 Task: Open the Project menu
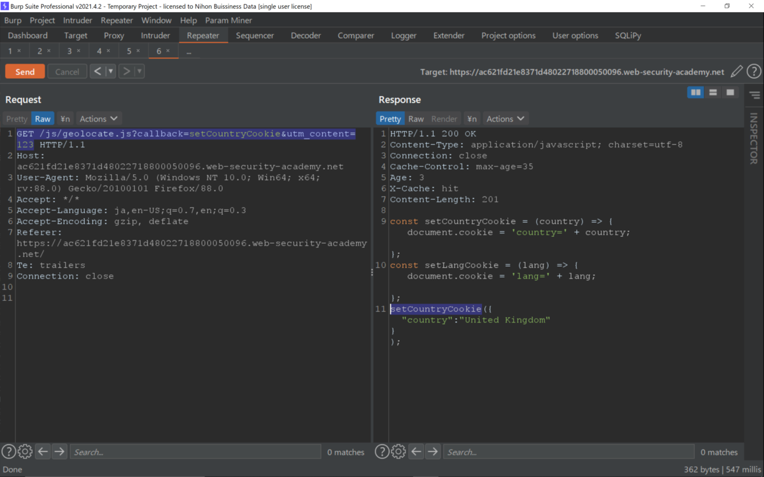point(43,20)
